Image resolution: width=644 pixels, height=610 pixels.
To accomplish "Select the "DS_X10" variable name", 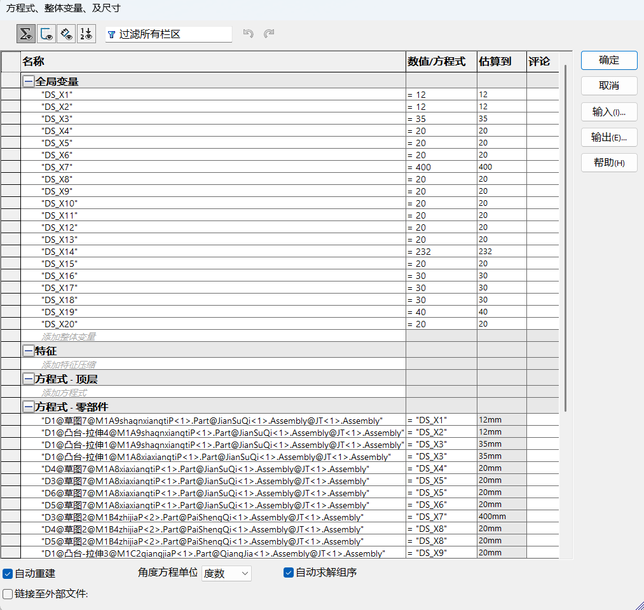I will pos(59,203).
